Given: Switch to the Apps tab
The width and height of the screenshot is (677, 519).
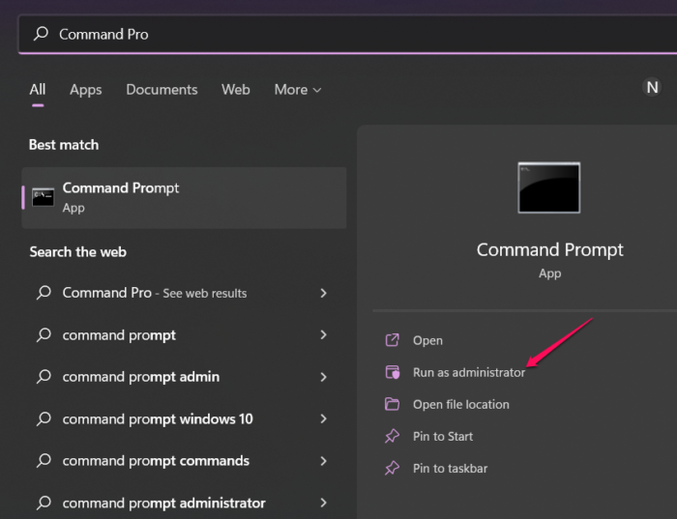Looking at the screenshot, I should tap(85, 90).
